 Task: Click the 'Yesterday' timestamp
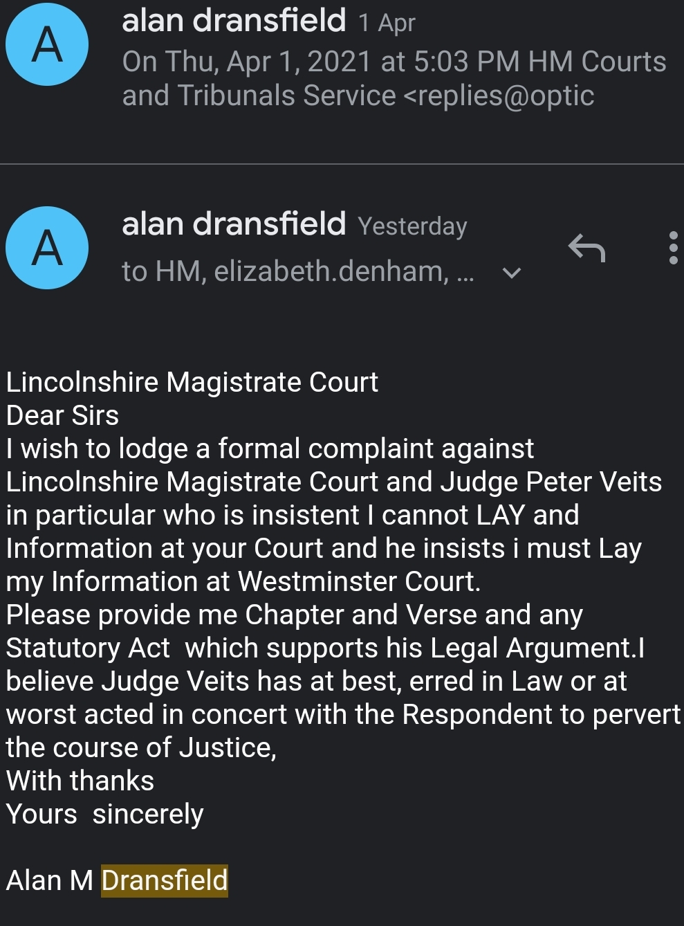click(412, 226)
